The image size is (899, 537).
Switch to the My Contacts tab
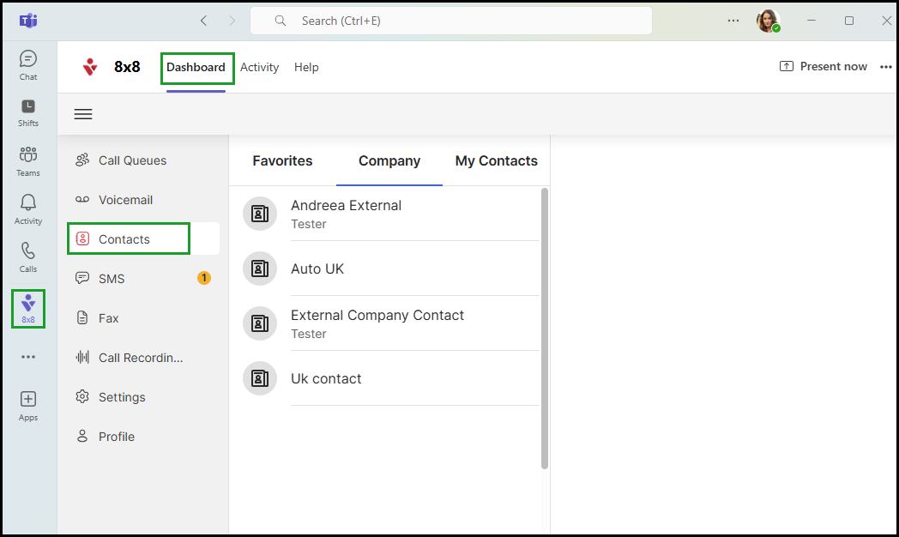(x=496, y=161)
